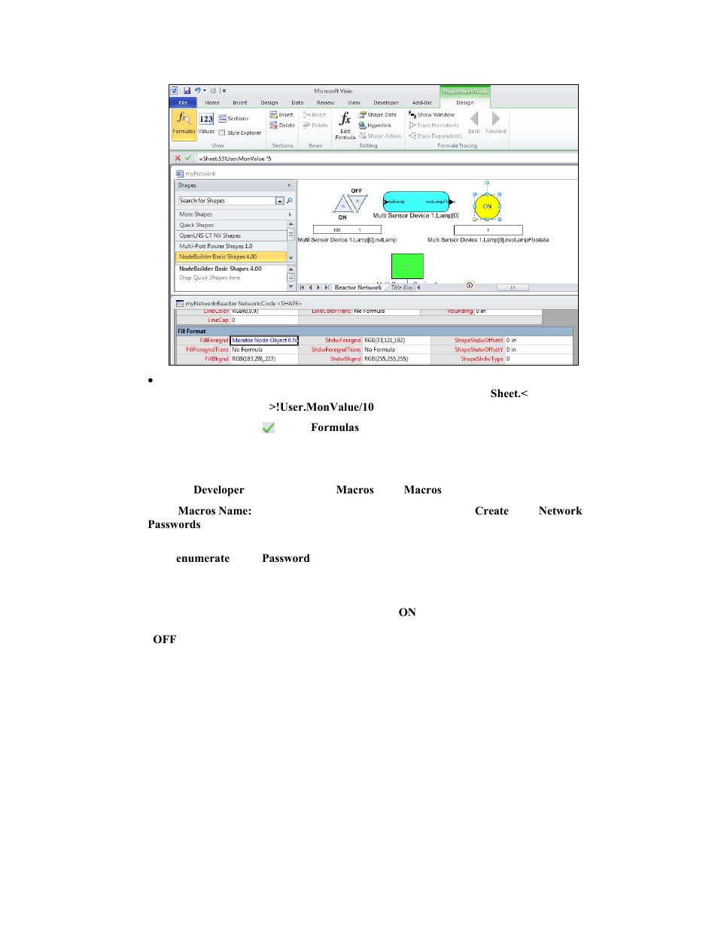Click the Shape Action ribbon button

click(380, 136)
